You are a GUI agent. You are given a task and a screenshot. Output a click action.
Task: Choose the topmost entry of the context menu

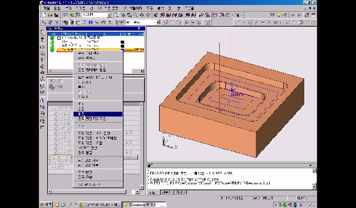pos(98,53)
